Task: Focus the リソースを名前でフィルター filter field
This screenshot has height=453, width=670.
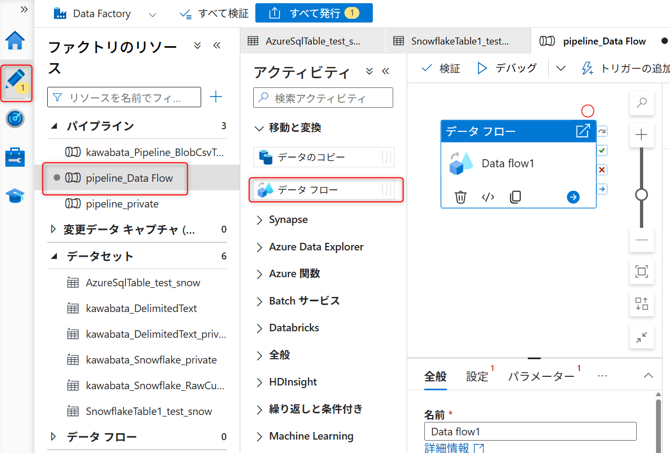Action: click(x=124, y=98)
